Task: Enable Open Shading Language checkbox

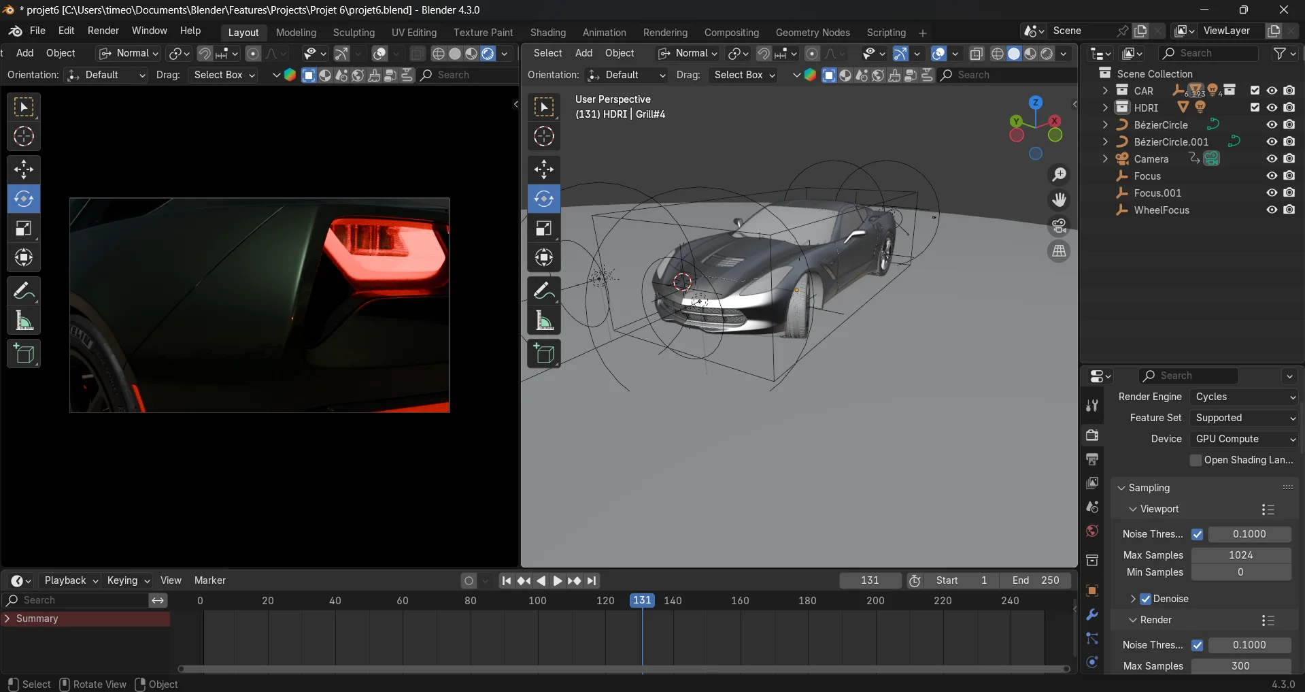Action: [x=1196, y=460]
